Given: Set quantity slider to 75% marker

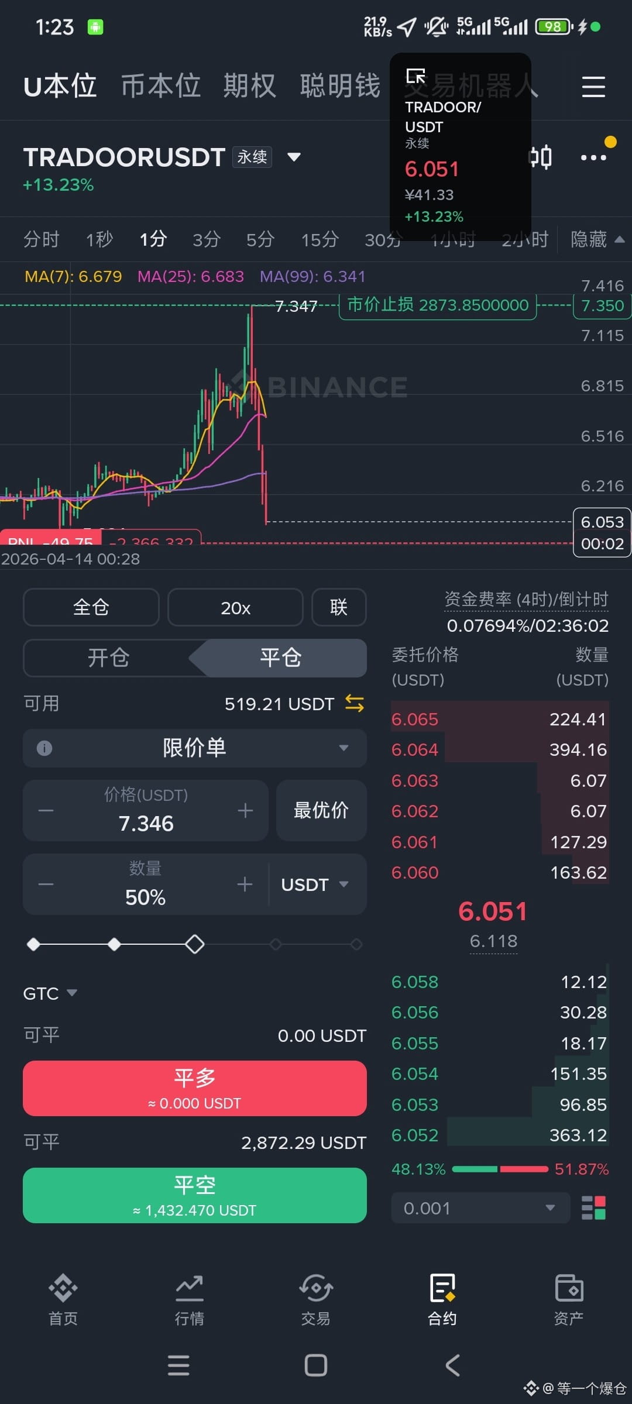Looking at the screenshot, I should 276,944.
